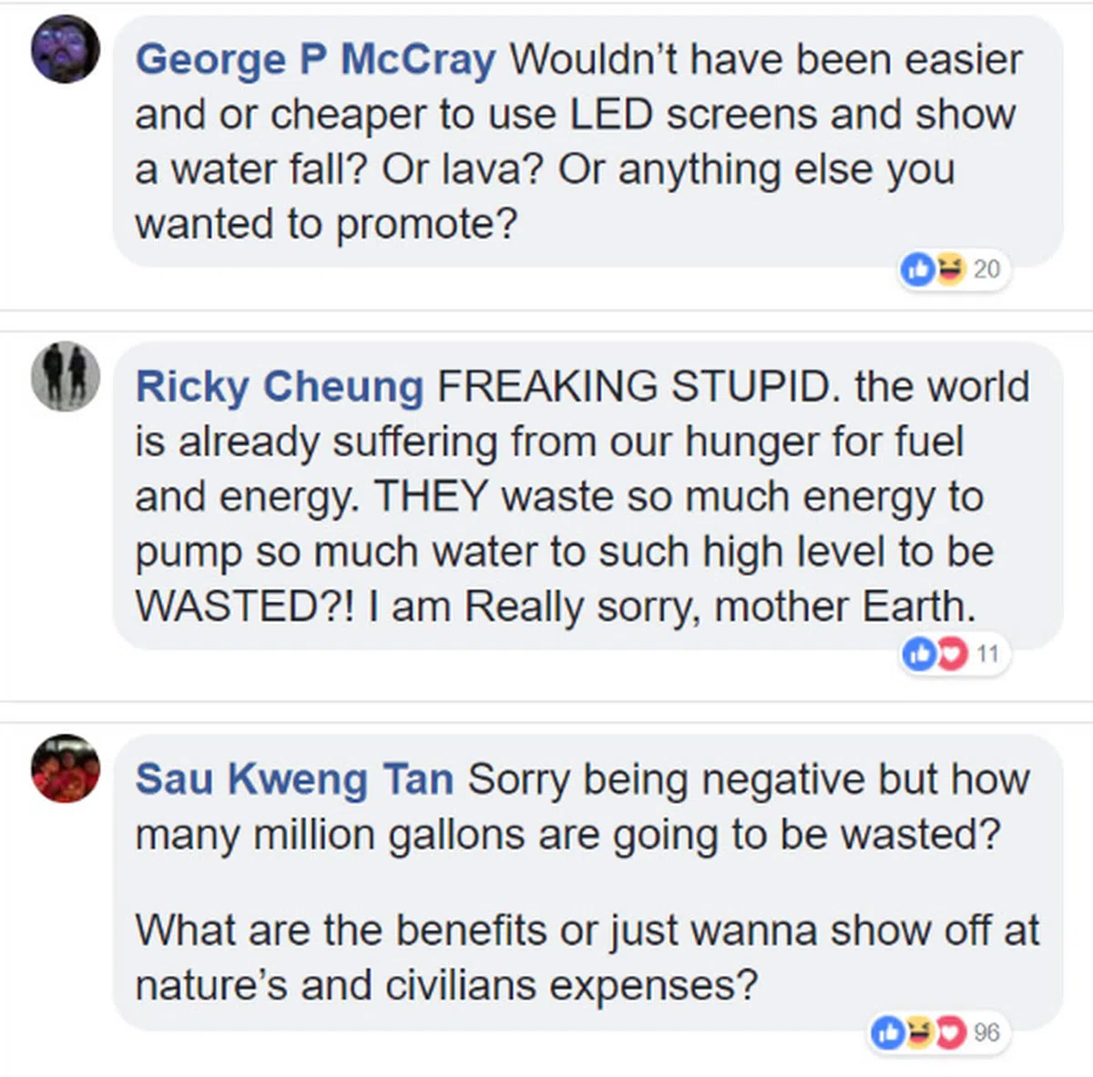The height and width of the screenshot is (1077, 1093).
Task: Click the Like icon on Sau Kweng Tan's comment
Action: pos(887,1032)
